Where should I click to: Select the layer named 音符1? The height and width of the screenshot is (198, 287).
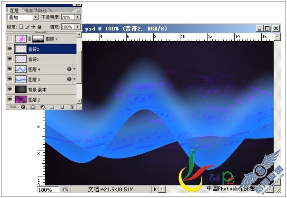33,59
